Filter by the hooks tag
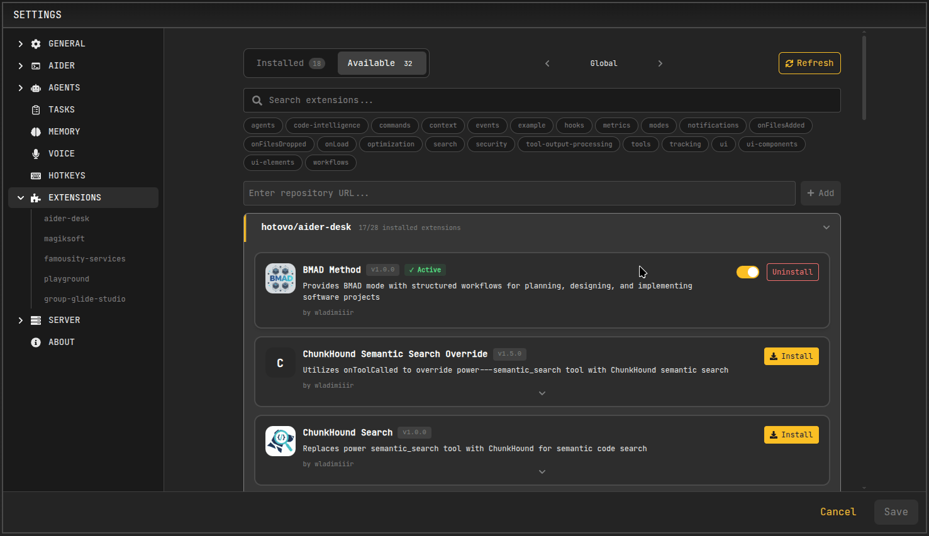The image size is (929, 536). pyautogui.click(x=574, y=126)
